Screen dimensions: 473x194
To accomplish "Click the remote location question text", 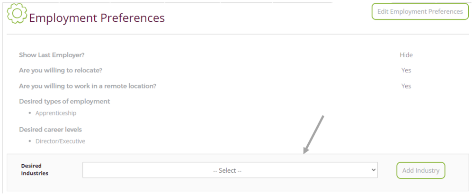I will (x=88, y=86).
